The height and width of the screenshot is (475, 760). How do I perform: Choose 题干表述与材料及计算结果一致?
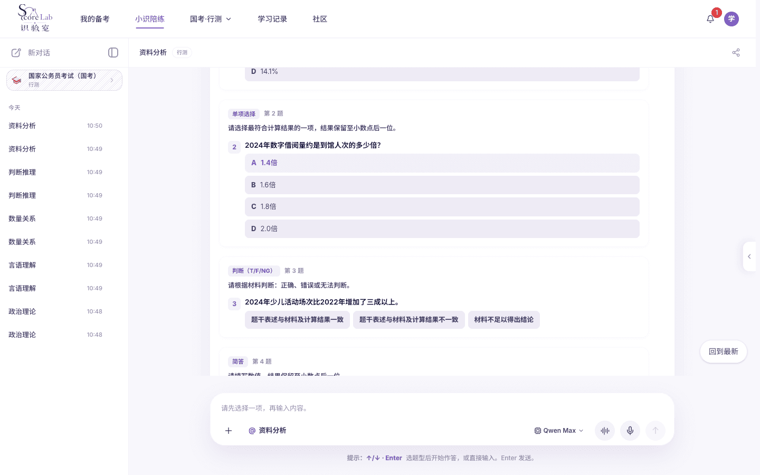click(x=297, y=320)
